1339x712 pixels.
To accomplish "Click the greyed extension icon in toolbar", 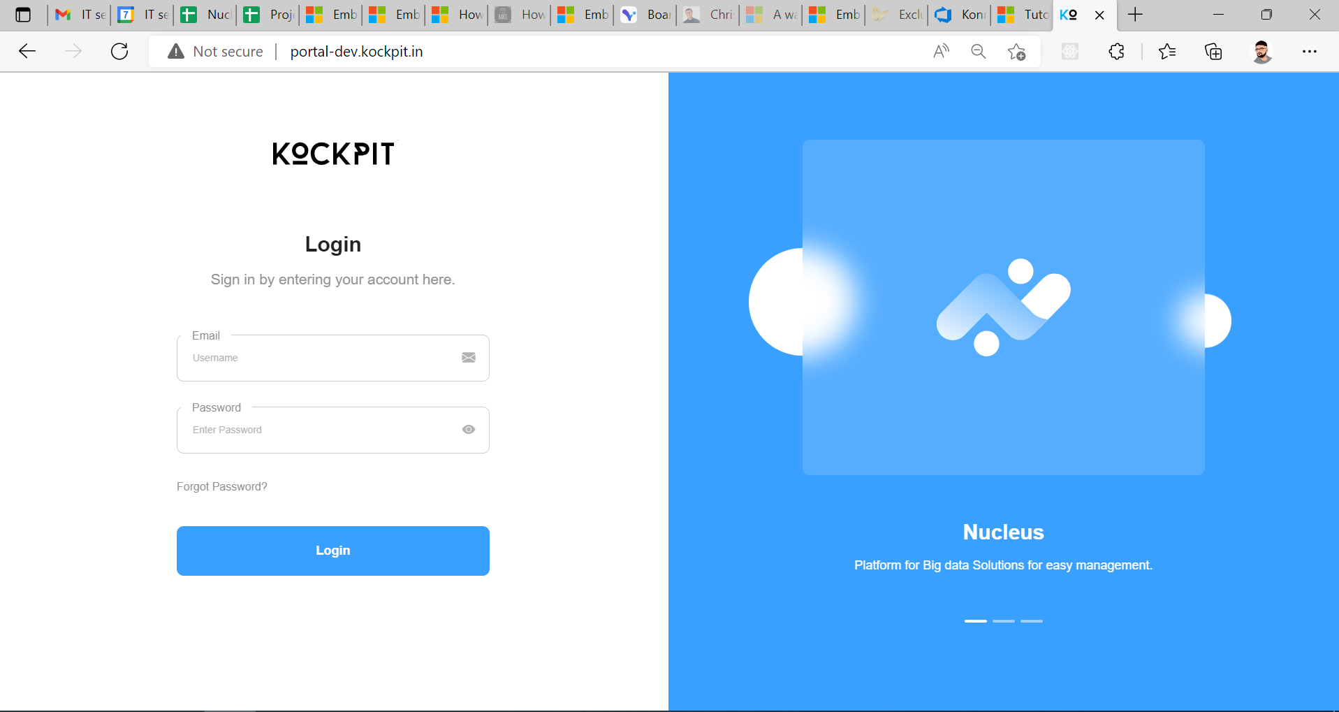I will pyautogui.click(x=1070, y=52).
